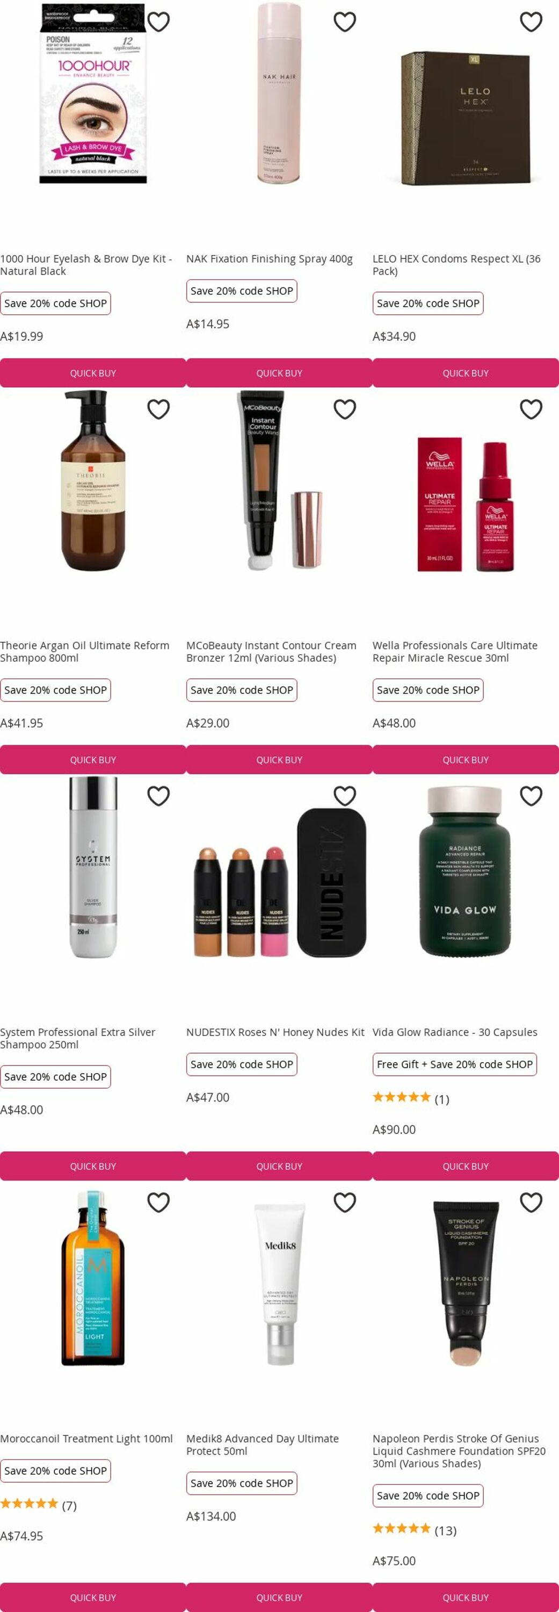Click the Vida Glow product bottle image
559x1612 pixels.
tap(465, 871)
